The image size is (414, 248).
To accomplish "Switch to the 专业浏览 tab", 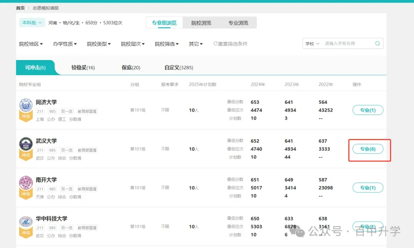I will [x=238, y=23].
